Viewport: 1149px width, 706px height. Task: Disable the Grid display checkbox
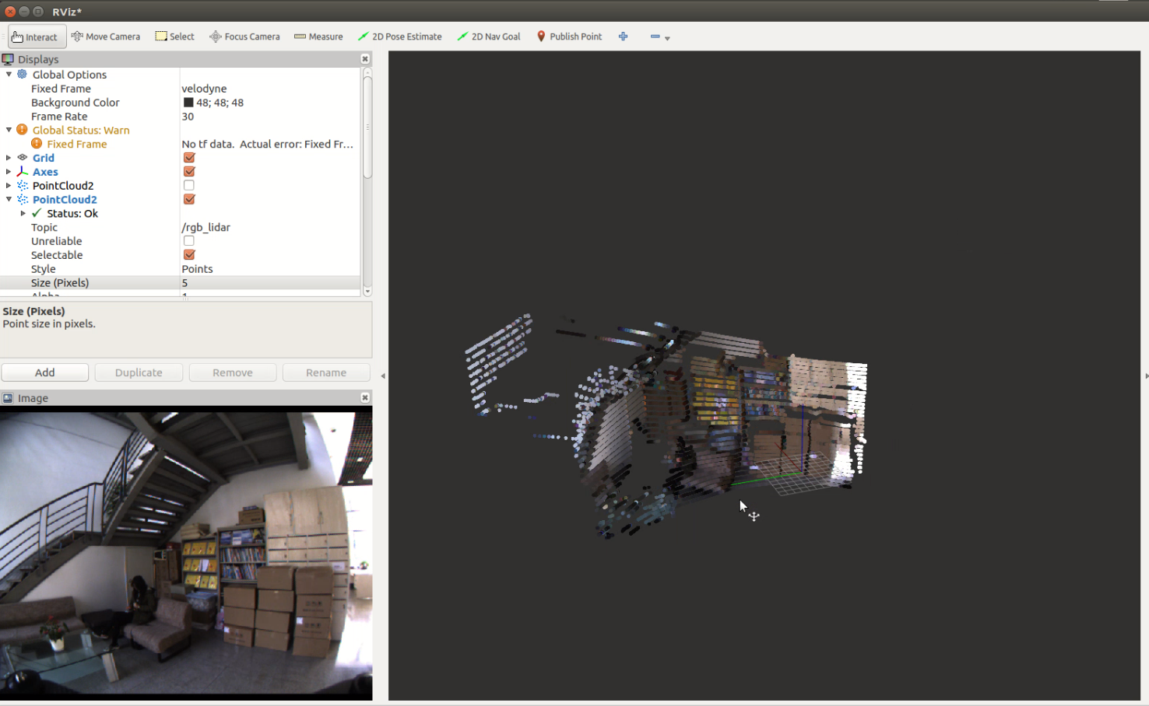click(189, 158)
